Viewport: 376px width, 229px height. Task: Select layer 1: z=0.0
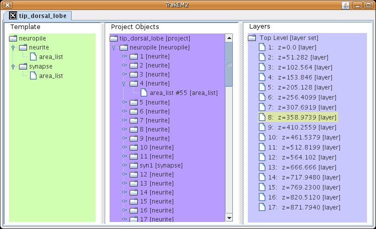click(x=292, y=47)
